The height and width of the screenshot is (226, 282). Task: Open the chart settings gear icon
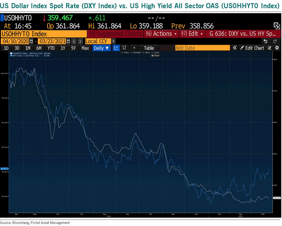coord(277,48)
